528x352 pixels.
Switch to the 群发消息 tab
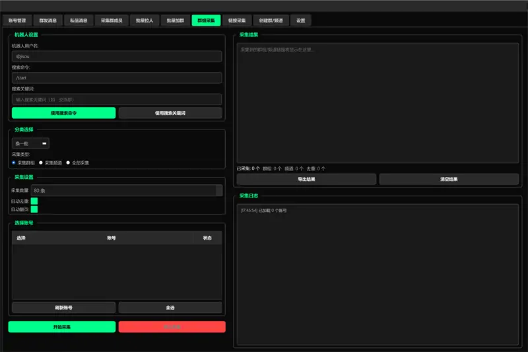click(x=48, y=20)
